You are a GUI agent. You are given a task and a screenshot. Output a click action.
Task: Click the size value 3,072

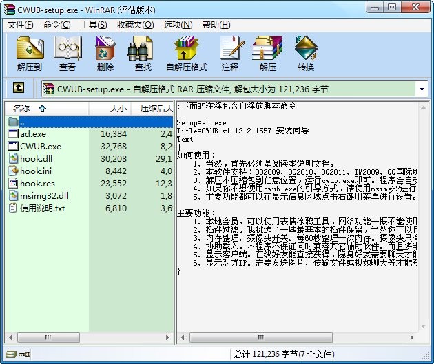(x=116, y=196)
